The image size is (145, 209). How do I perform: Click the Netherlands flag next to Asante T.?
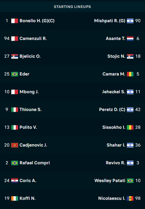click(130, 38)
